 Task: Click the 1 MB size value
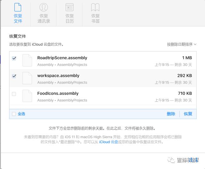click(x=187, y=58)
